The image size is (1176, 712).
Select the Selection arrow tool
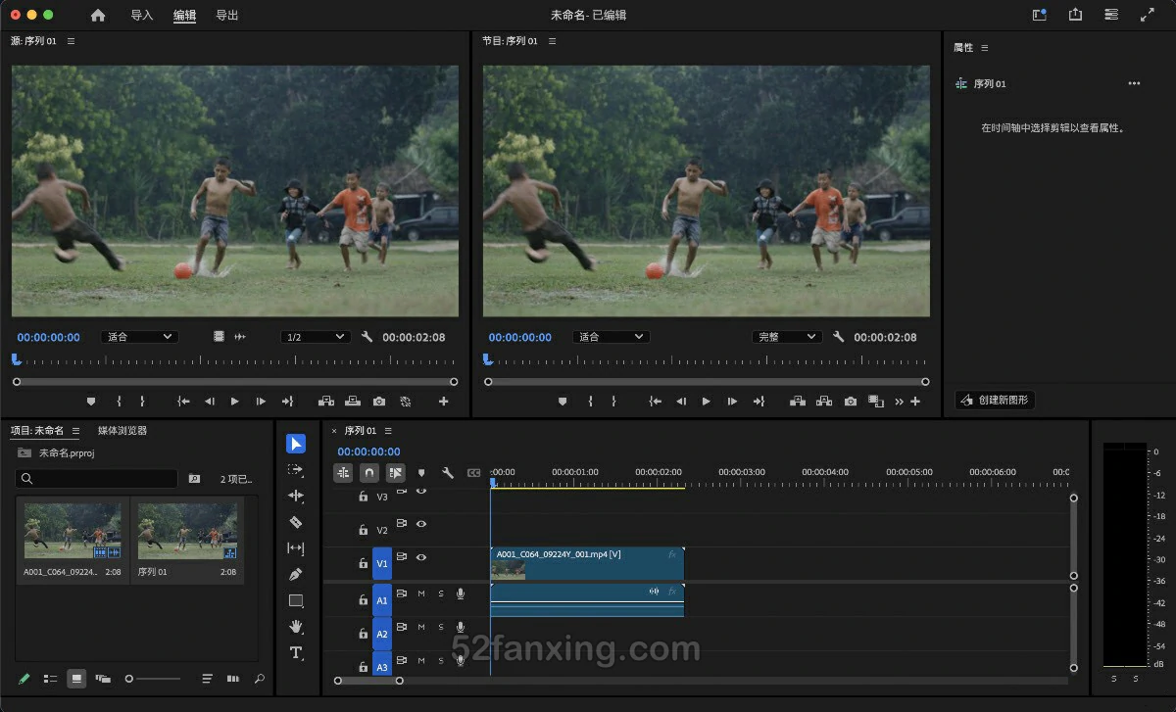[x=296, y=444]
